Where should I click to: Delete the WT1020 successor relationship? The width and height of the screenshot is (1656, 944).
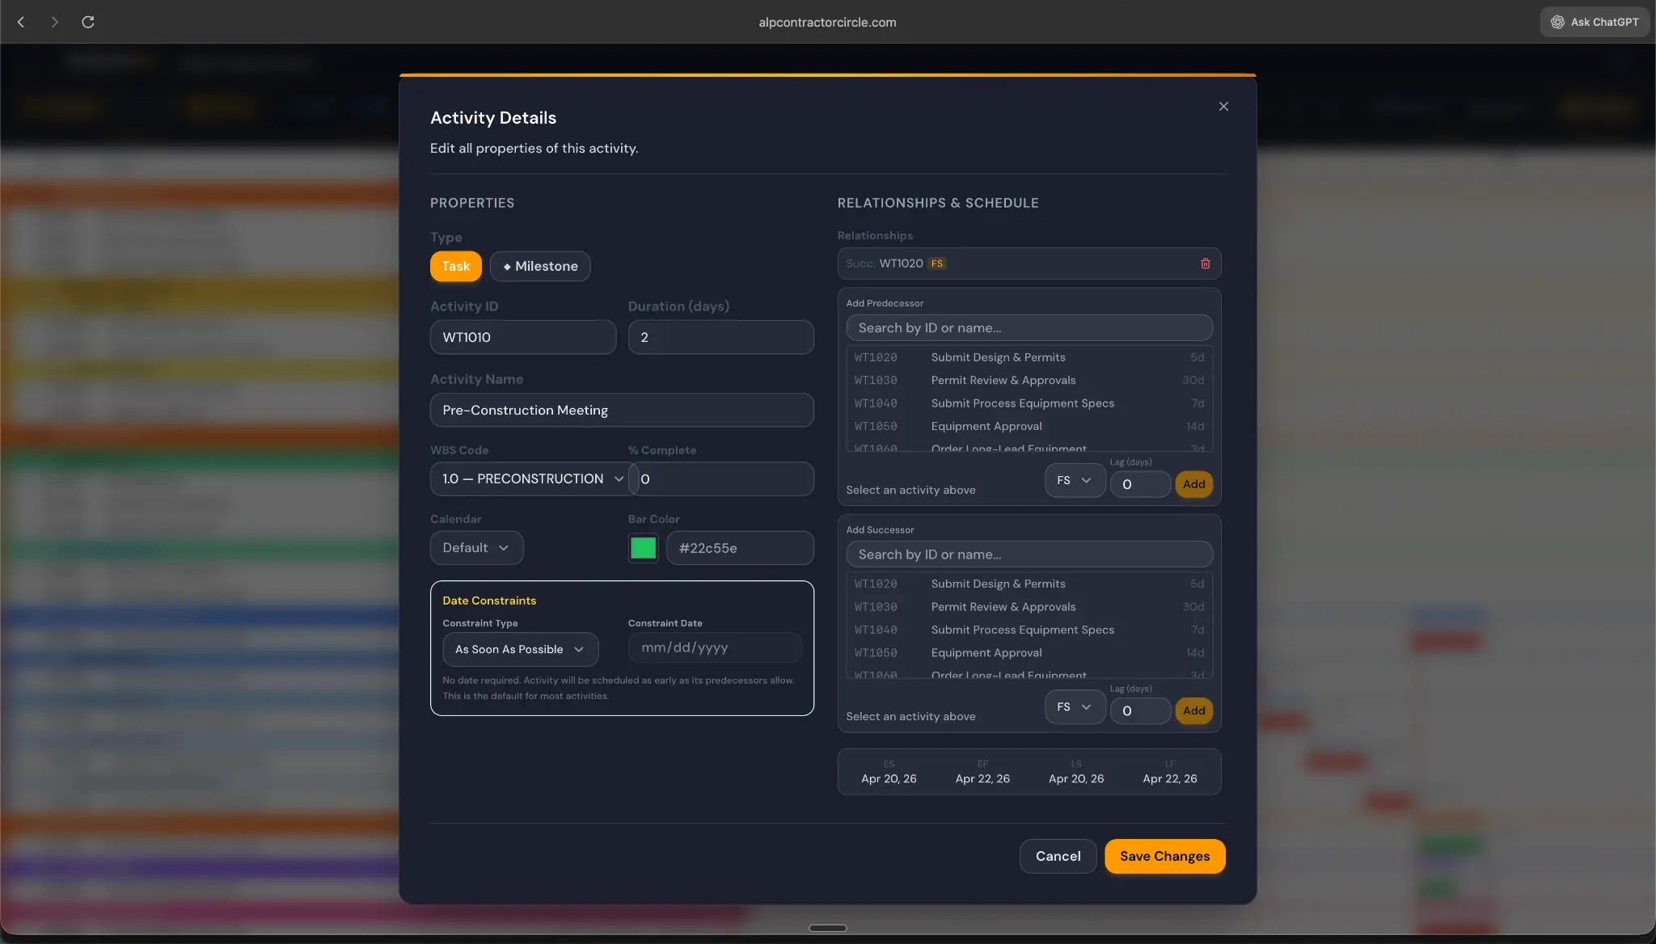(1205, 263)
